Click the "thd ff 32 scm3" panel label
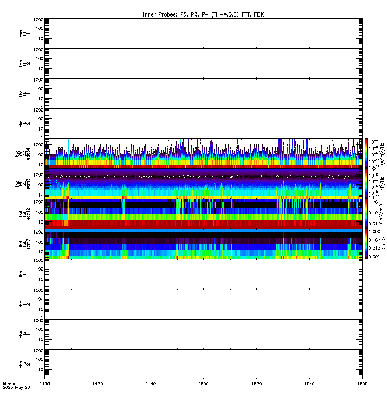 click(23, 184)
